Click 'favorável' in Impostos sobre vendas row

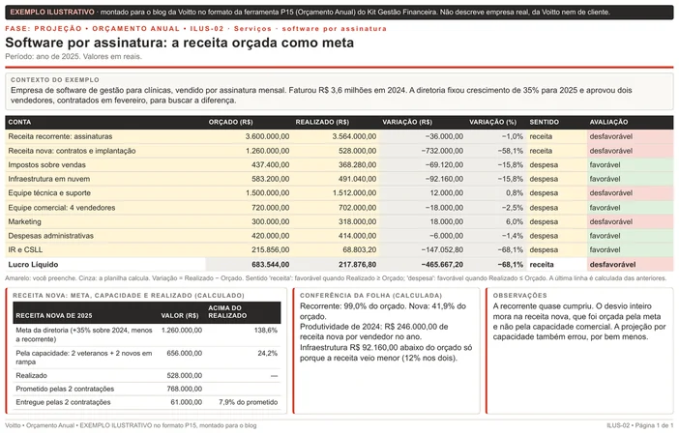(x=605, y=165)
